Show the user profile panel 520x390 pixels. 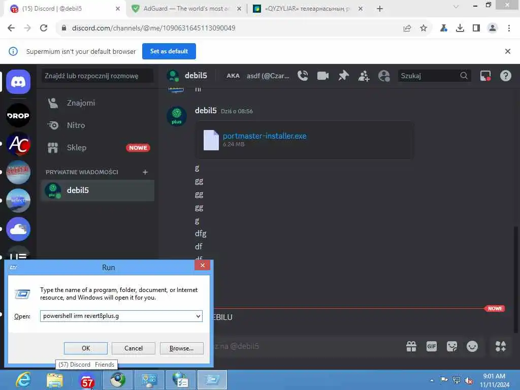[x=384, y=76]
